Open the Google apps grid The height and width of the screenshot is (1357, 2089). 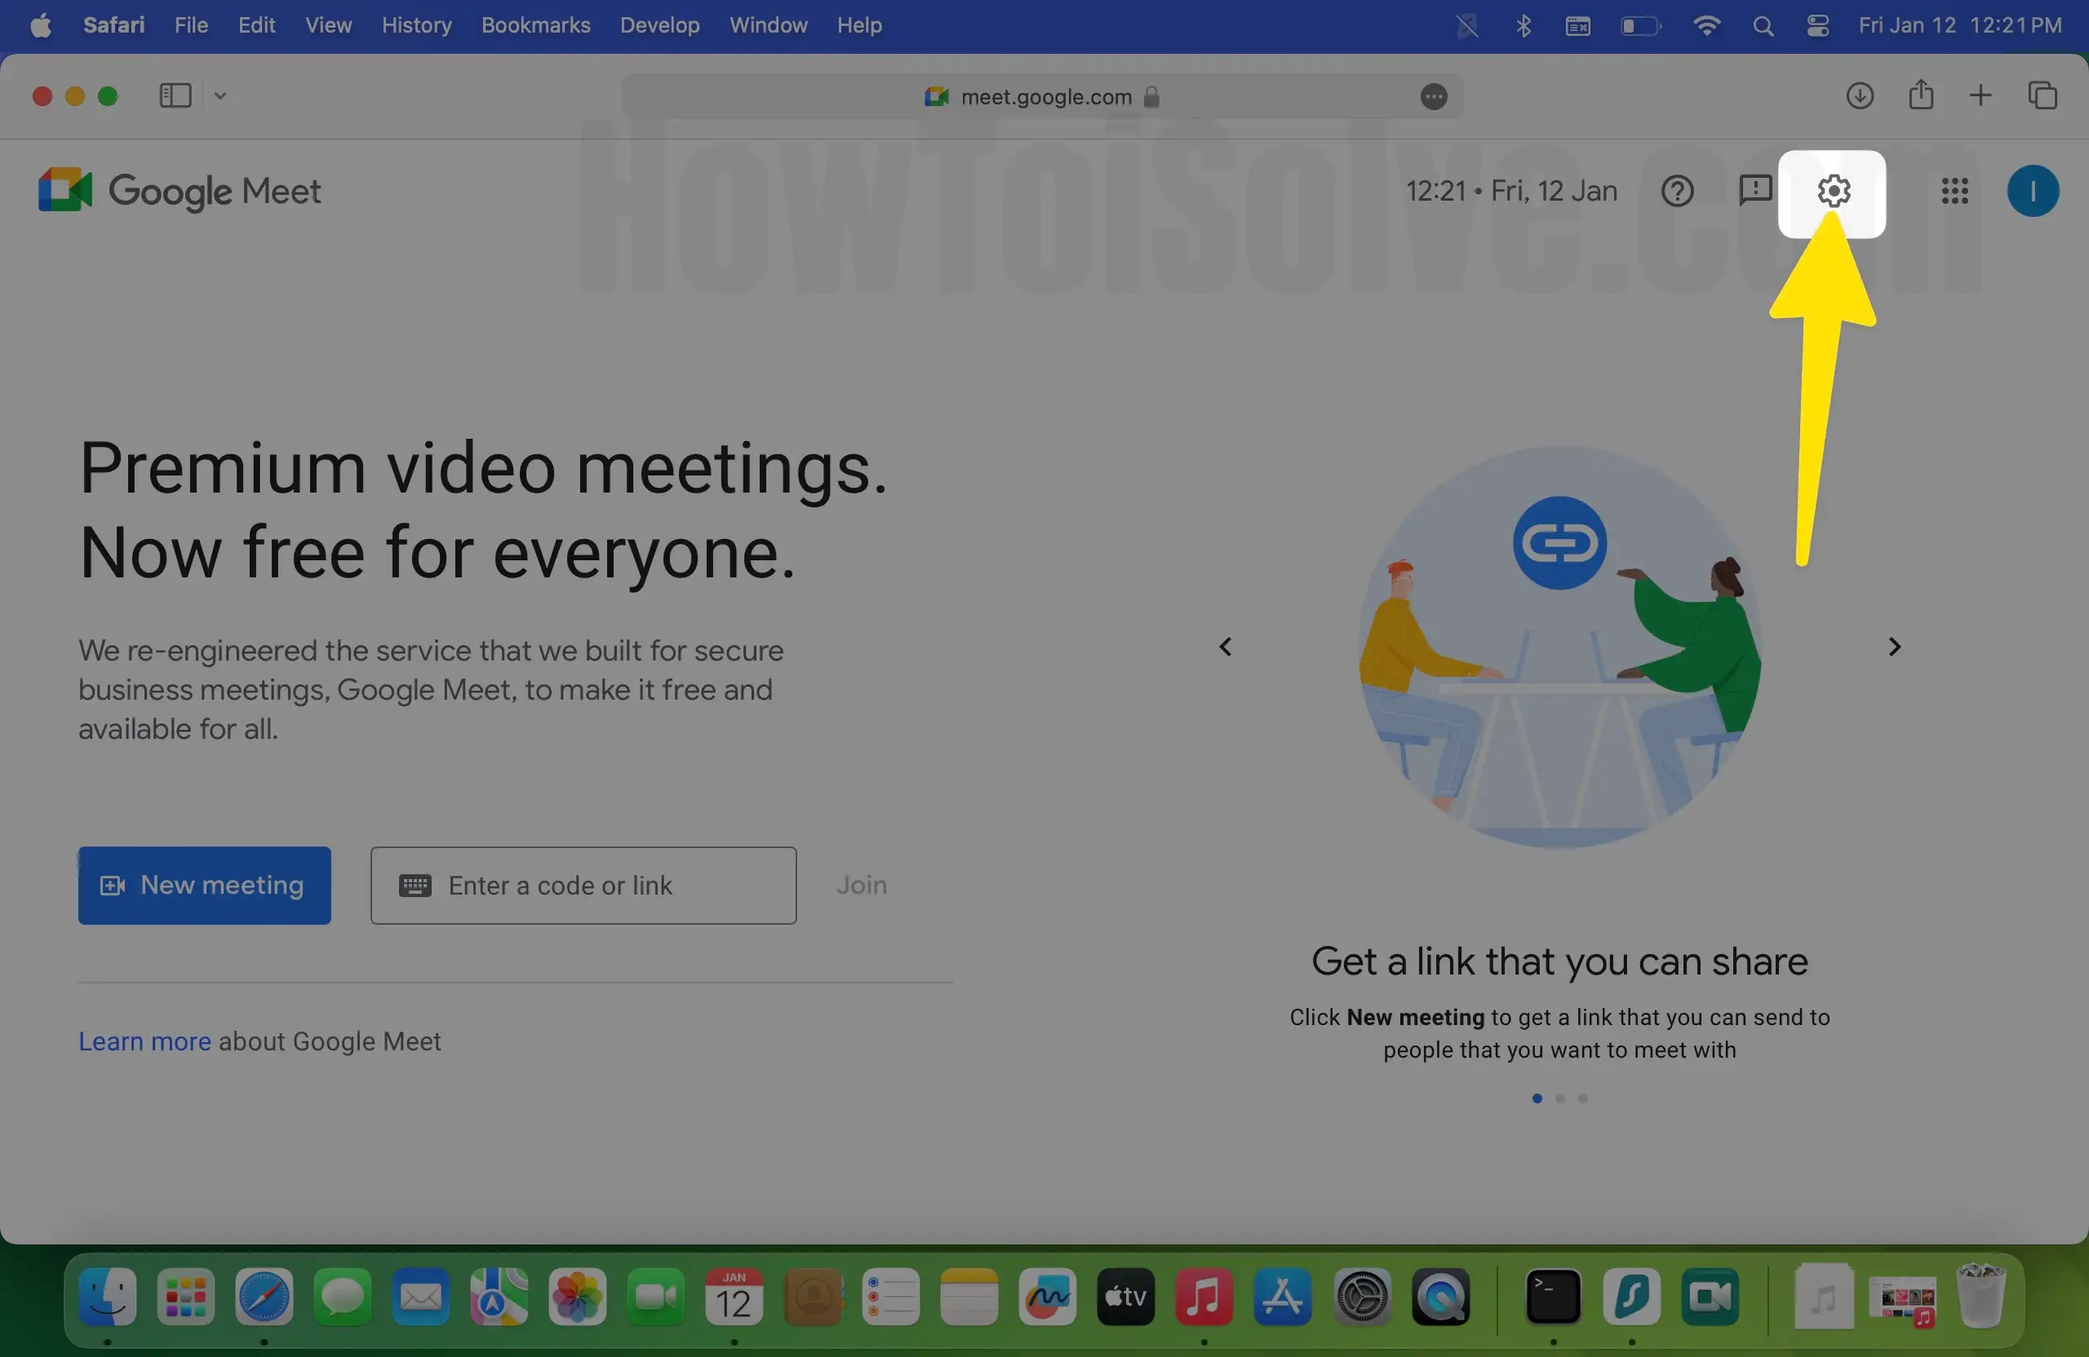pos(1954,191)
